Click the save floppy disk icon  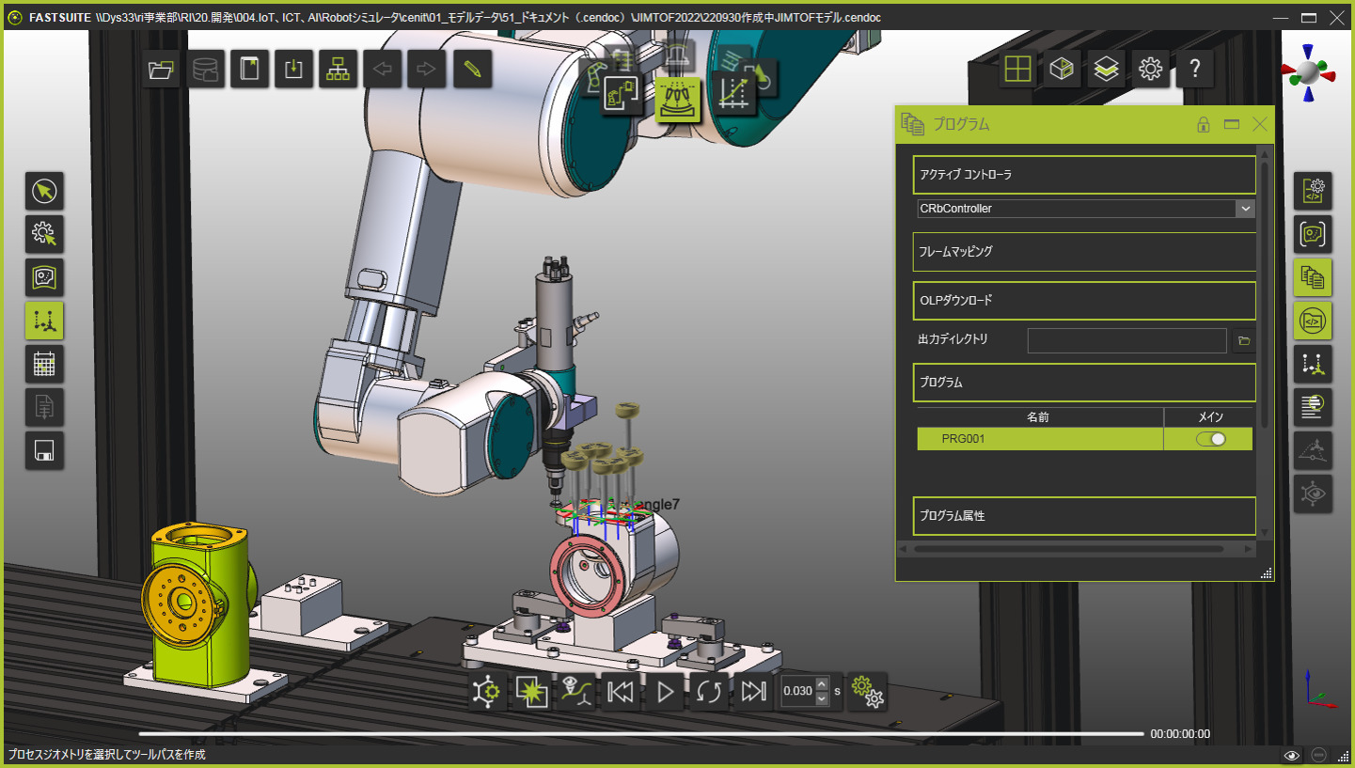pyautogui.click(x=44, y=451)
